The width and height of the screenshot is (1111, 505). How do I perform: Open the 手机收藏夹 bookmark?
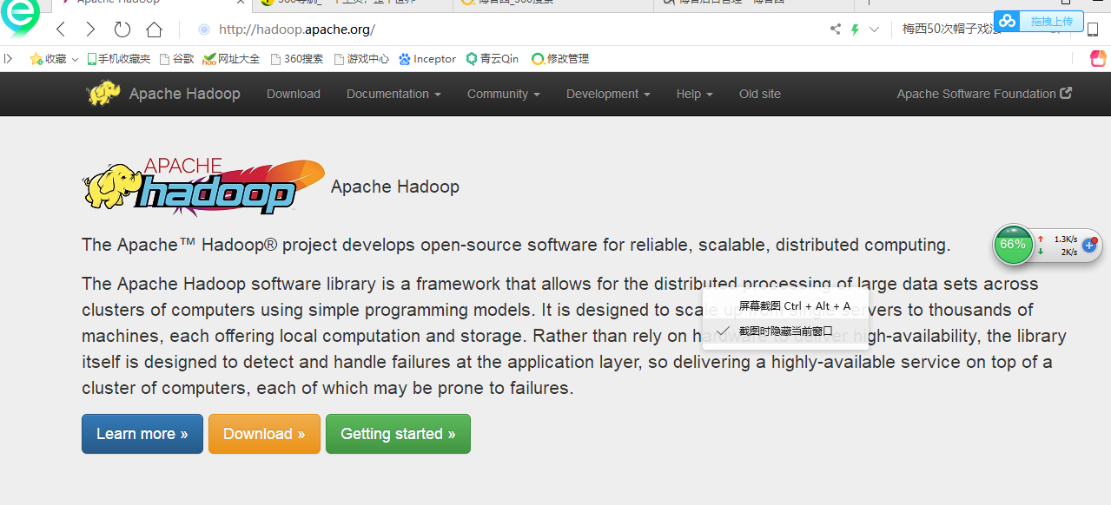pyautogui.click(x=118, y=59)
